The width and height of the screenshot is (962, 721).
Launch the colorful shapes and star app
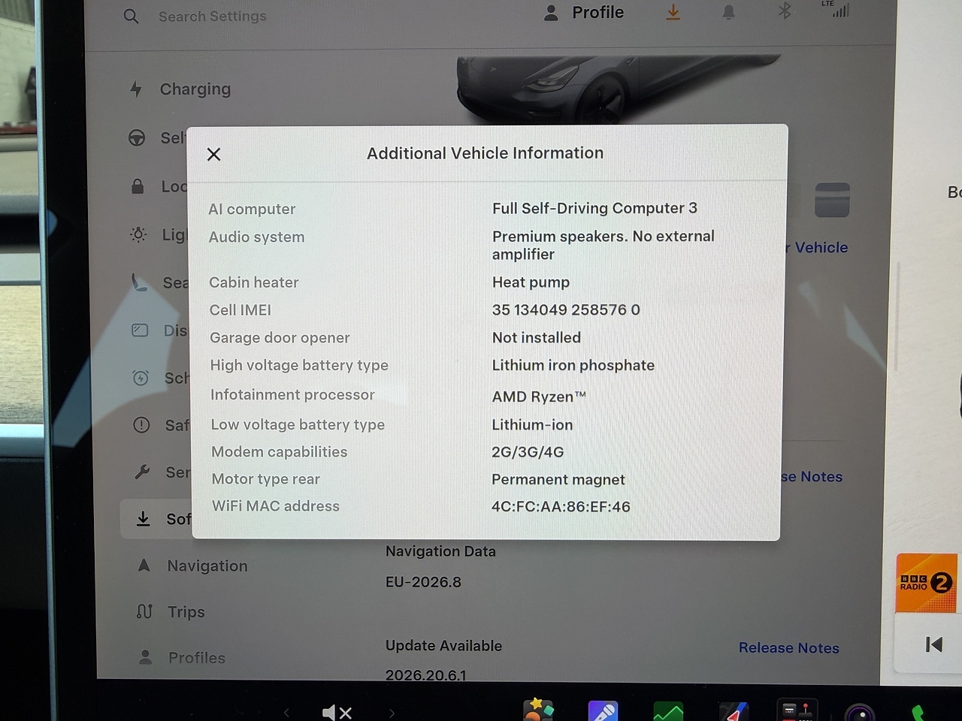(538, 710)
